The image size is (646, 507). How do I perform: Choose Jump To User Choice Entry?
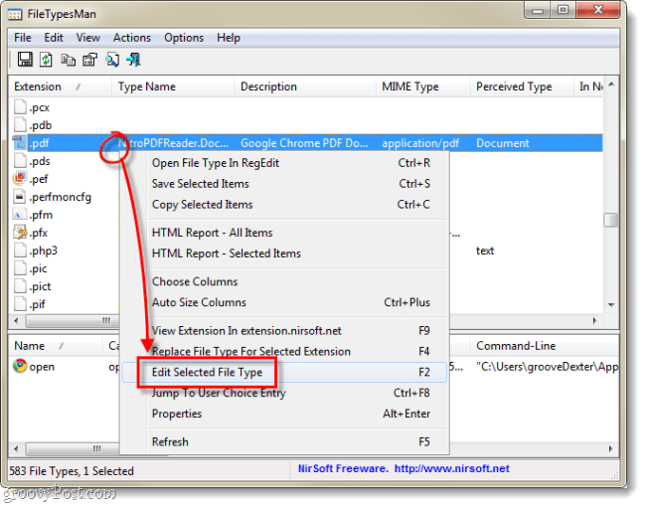[284, 393]
